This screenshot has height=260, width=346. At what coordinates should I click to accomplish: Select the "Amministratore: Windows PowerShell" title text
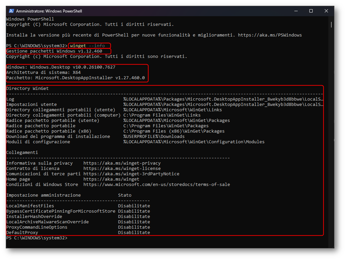49,11
